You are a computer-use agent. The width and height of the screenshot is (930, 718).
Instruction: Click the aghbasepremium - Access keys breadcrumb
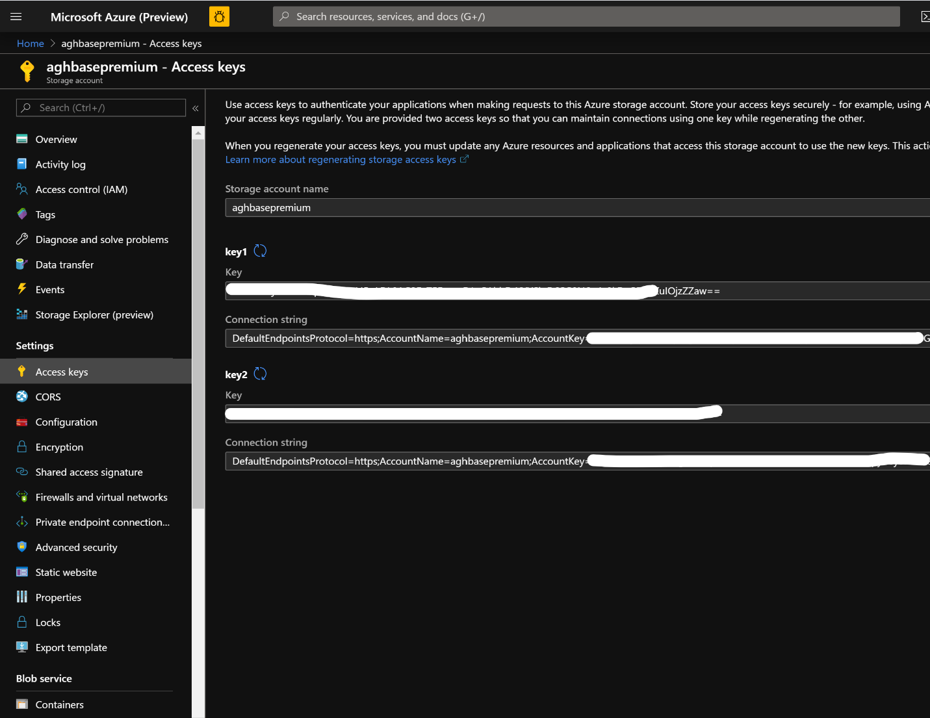click(131, 44)
